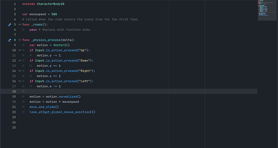The width and height of the screenshot is (278, 148).
Task: Click the "Down" string literal
Action: (x=84, y=61)
